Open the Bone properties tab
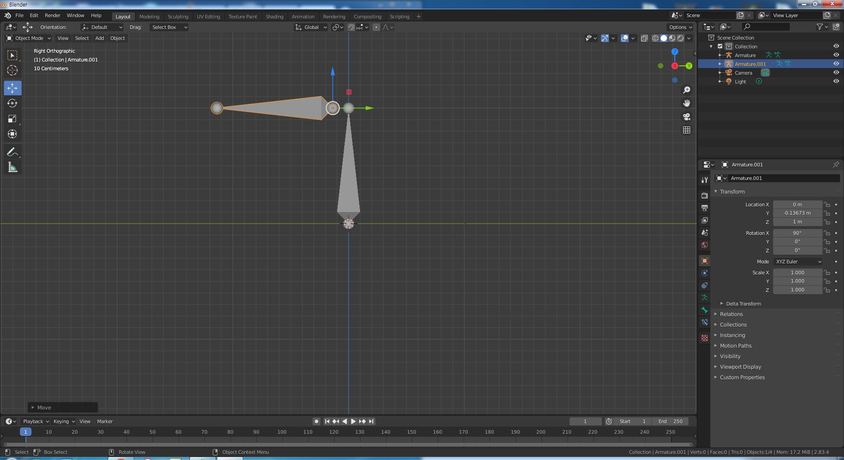This screenshot has height=460, width=844. pyautogui.click(x=705, y=310)
